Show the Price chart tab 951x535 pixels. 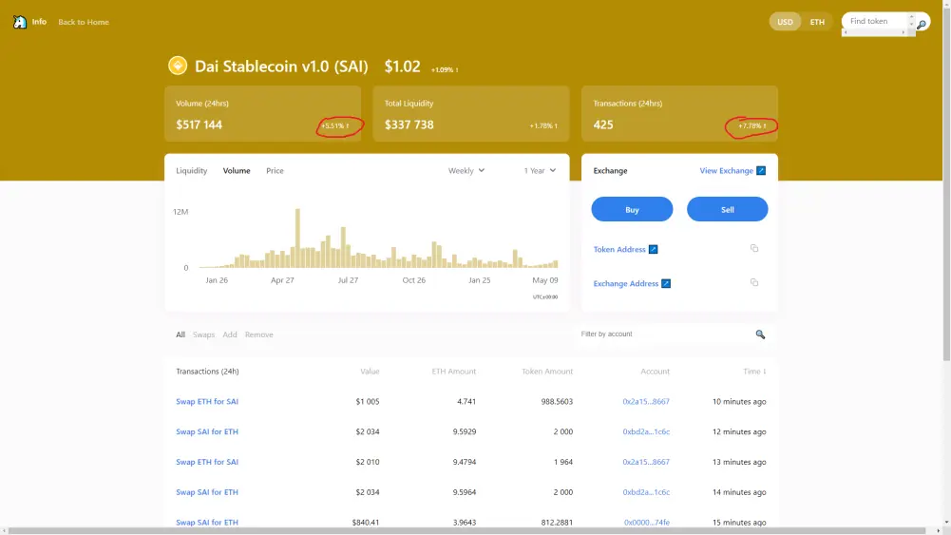tap(275, 170)
